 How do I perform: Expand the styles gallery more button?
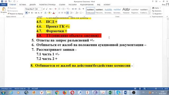[149, 13]
